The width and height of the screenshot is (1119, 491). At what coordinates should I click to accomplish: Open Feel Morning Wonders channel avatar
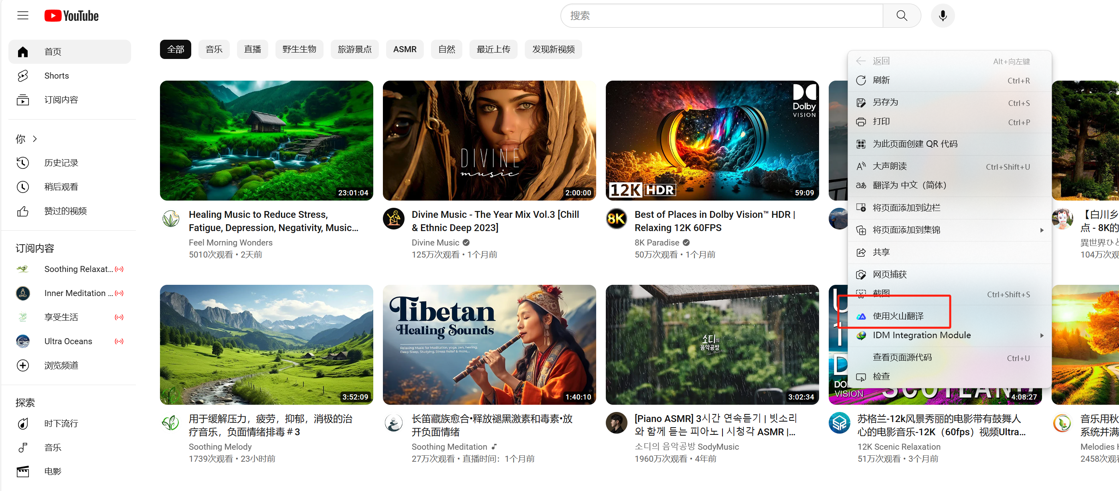171,219
